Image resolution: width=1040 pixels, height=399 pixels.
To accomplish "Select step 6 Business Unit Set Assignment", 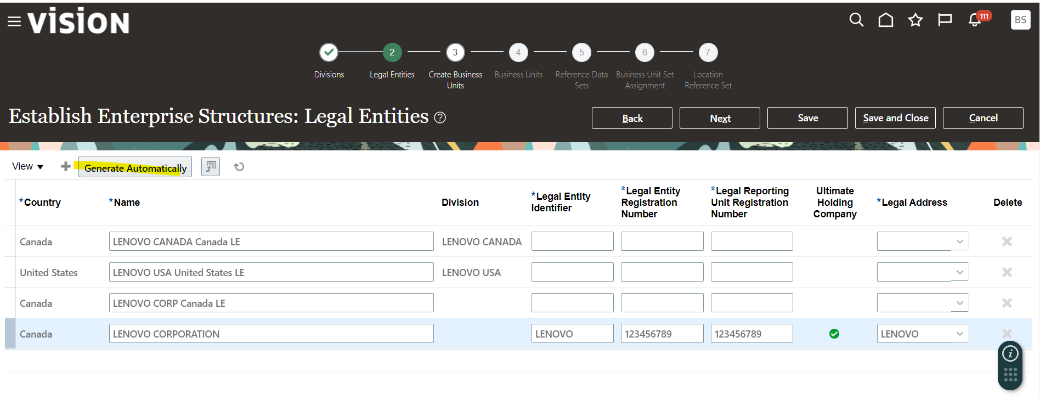I will click(645, 53).
